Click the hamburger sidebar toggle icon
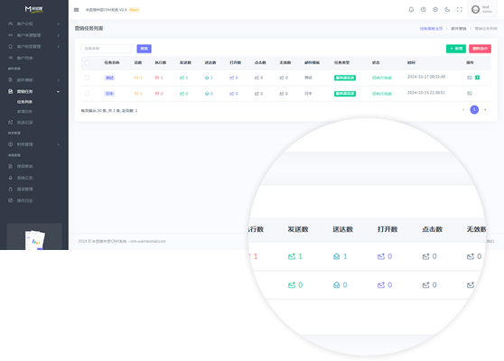The image size is (504, 361). pos(76,10)
